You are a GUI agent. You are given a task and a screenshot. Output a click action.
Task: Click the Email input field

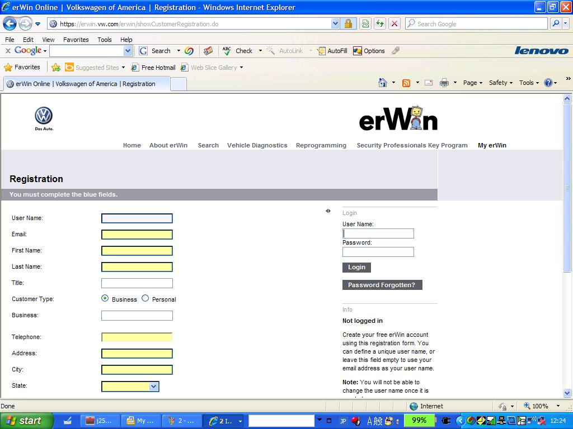(x=137, y=235)
